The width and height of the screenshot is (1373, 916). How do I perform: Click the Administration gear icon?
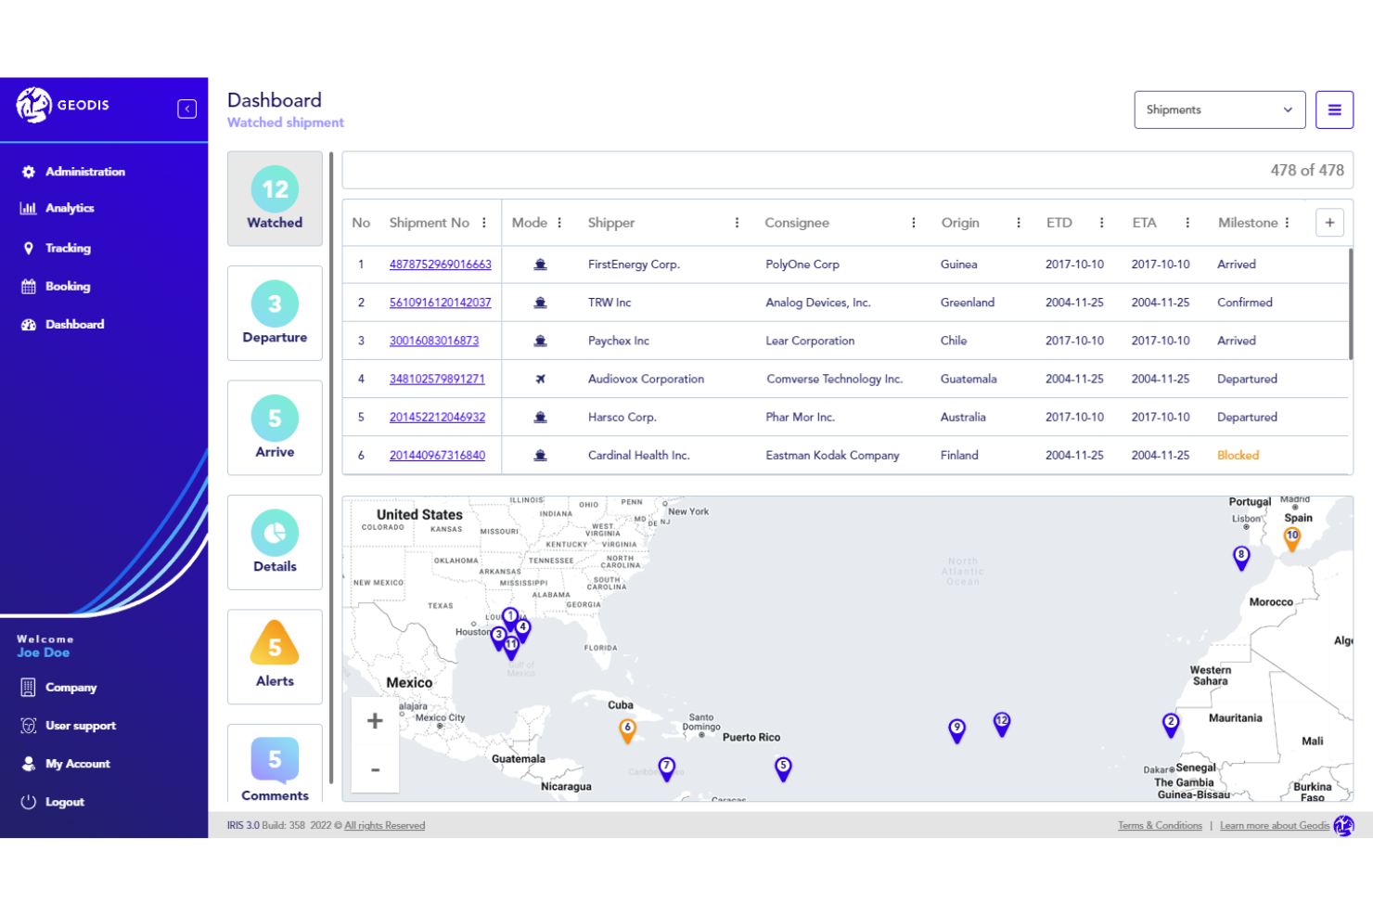29,172
